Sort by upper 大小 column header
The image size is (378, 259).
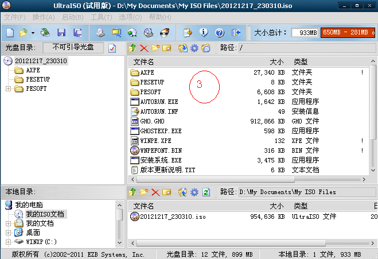tap(276, 62)
